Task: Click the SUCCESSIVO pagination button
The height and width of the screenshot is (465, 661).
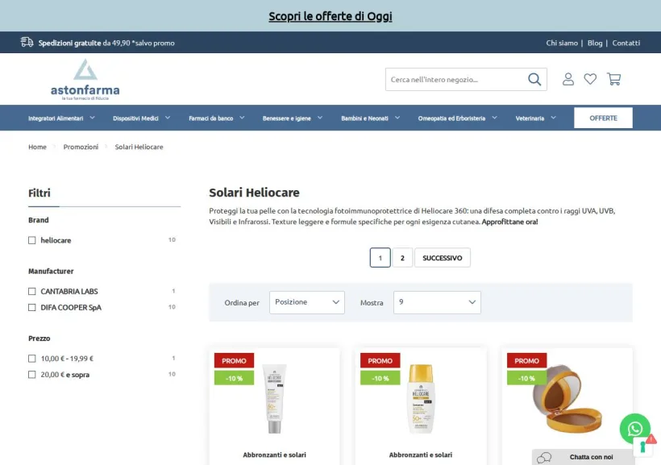Action: (x=443, y=258)
